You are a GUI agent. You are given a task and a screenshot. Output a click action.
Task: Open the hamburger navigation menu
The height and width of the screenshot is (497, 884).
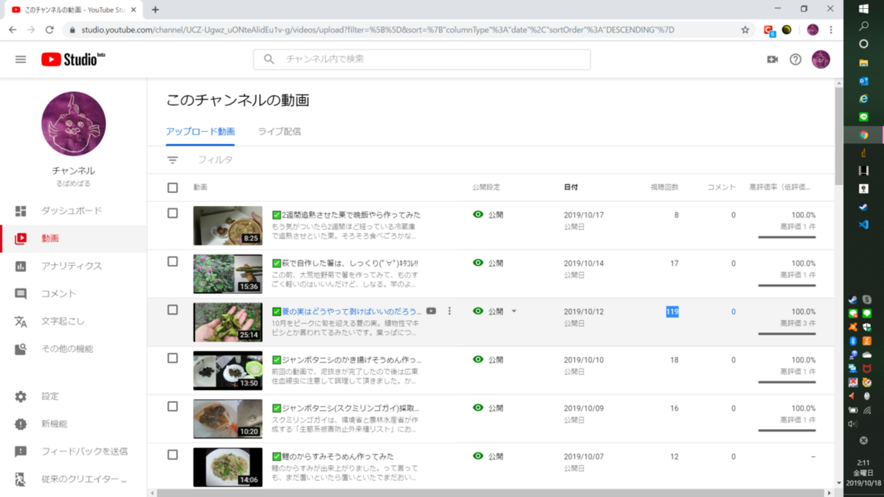point(20,59)
